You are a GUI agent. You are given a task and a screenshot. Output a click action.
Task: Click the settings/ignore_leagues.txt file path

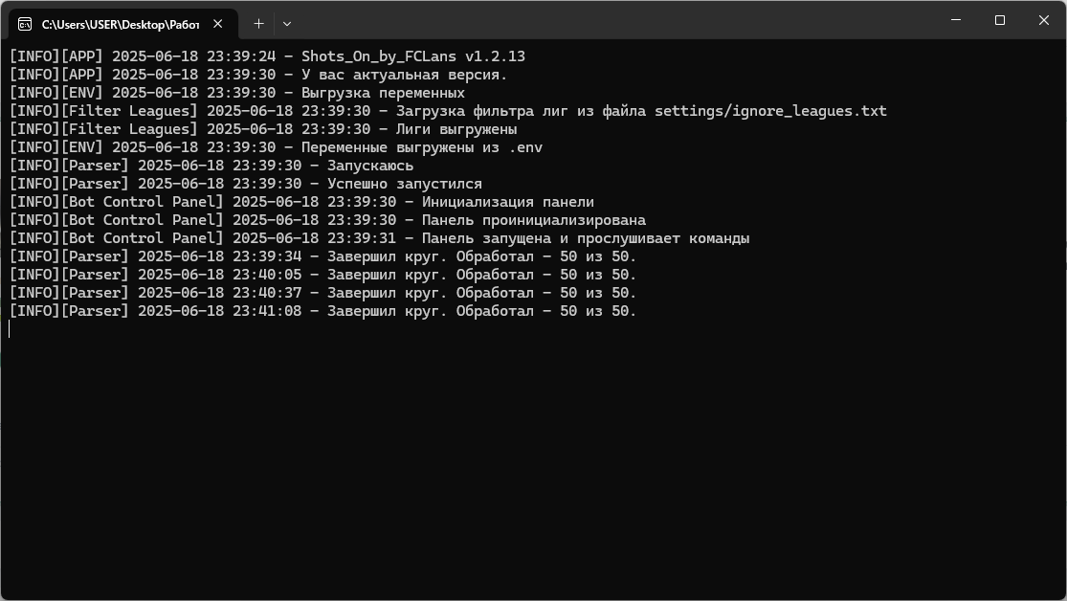770,111
